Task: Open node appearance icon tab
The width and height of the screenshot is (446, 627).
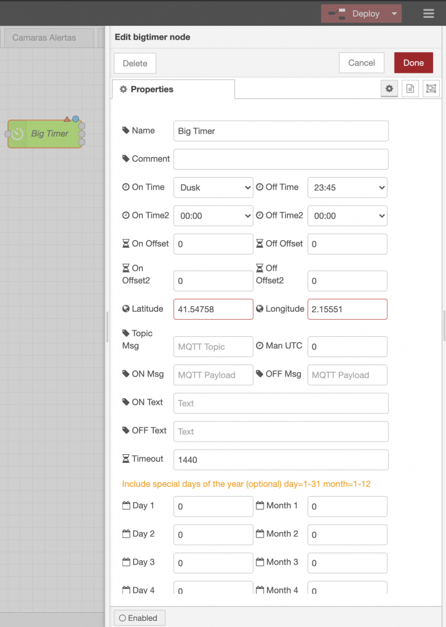Action: (x=431, y=89)
